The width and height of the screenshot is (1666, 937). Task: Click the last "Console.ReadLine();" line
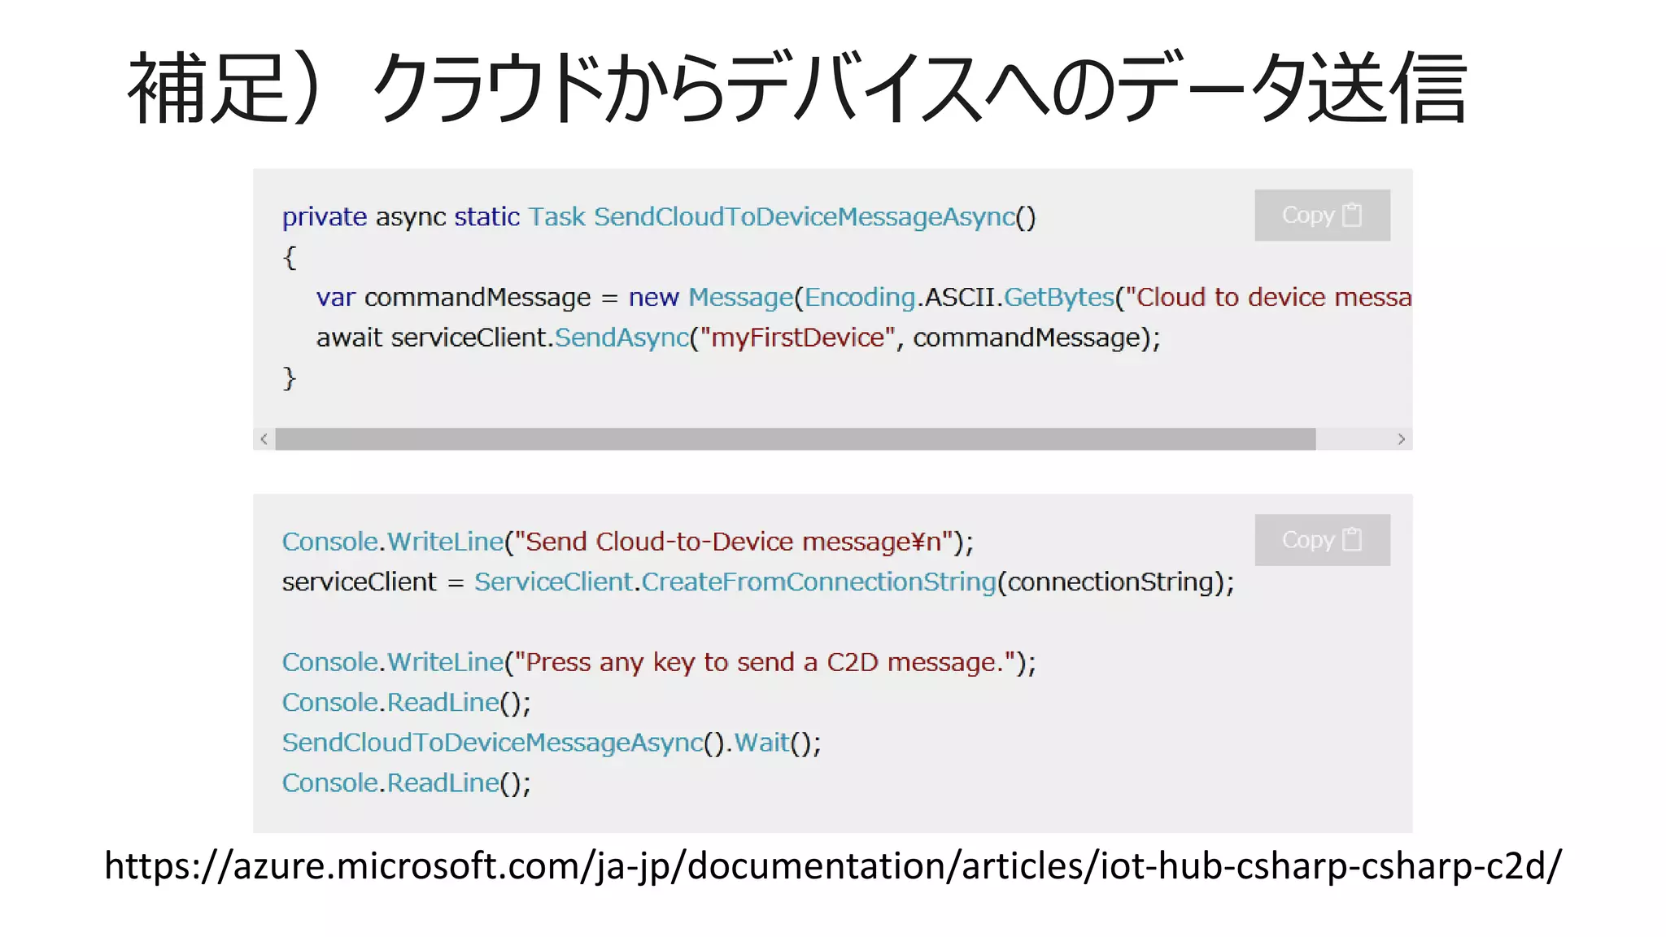406,783
